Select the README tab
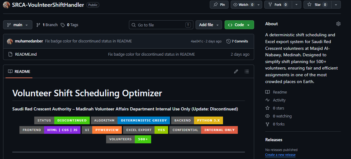 [19, 71]
